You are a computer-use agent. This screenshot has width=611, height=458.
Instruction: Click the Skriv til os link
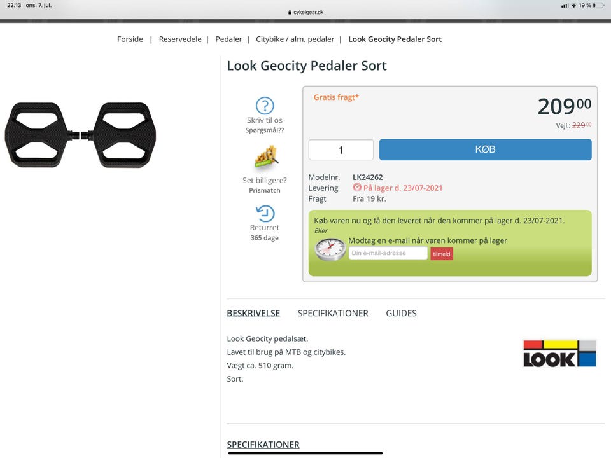(x=265, y=120)
